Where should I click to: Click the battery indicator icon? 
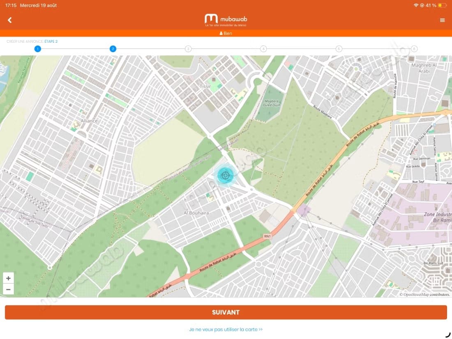442,5
